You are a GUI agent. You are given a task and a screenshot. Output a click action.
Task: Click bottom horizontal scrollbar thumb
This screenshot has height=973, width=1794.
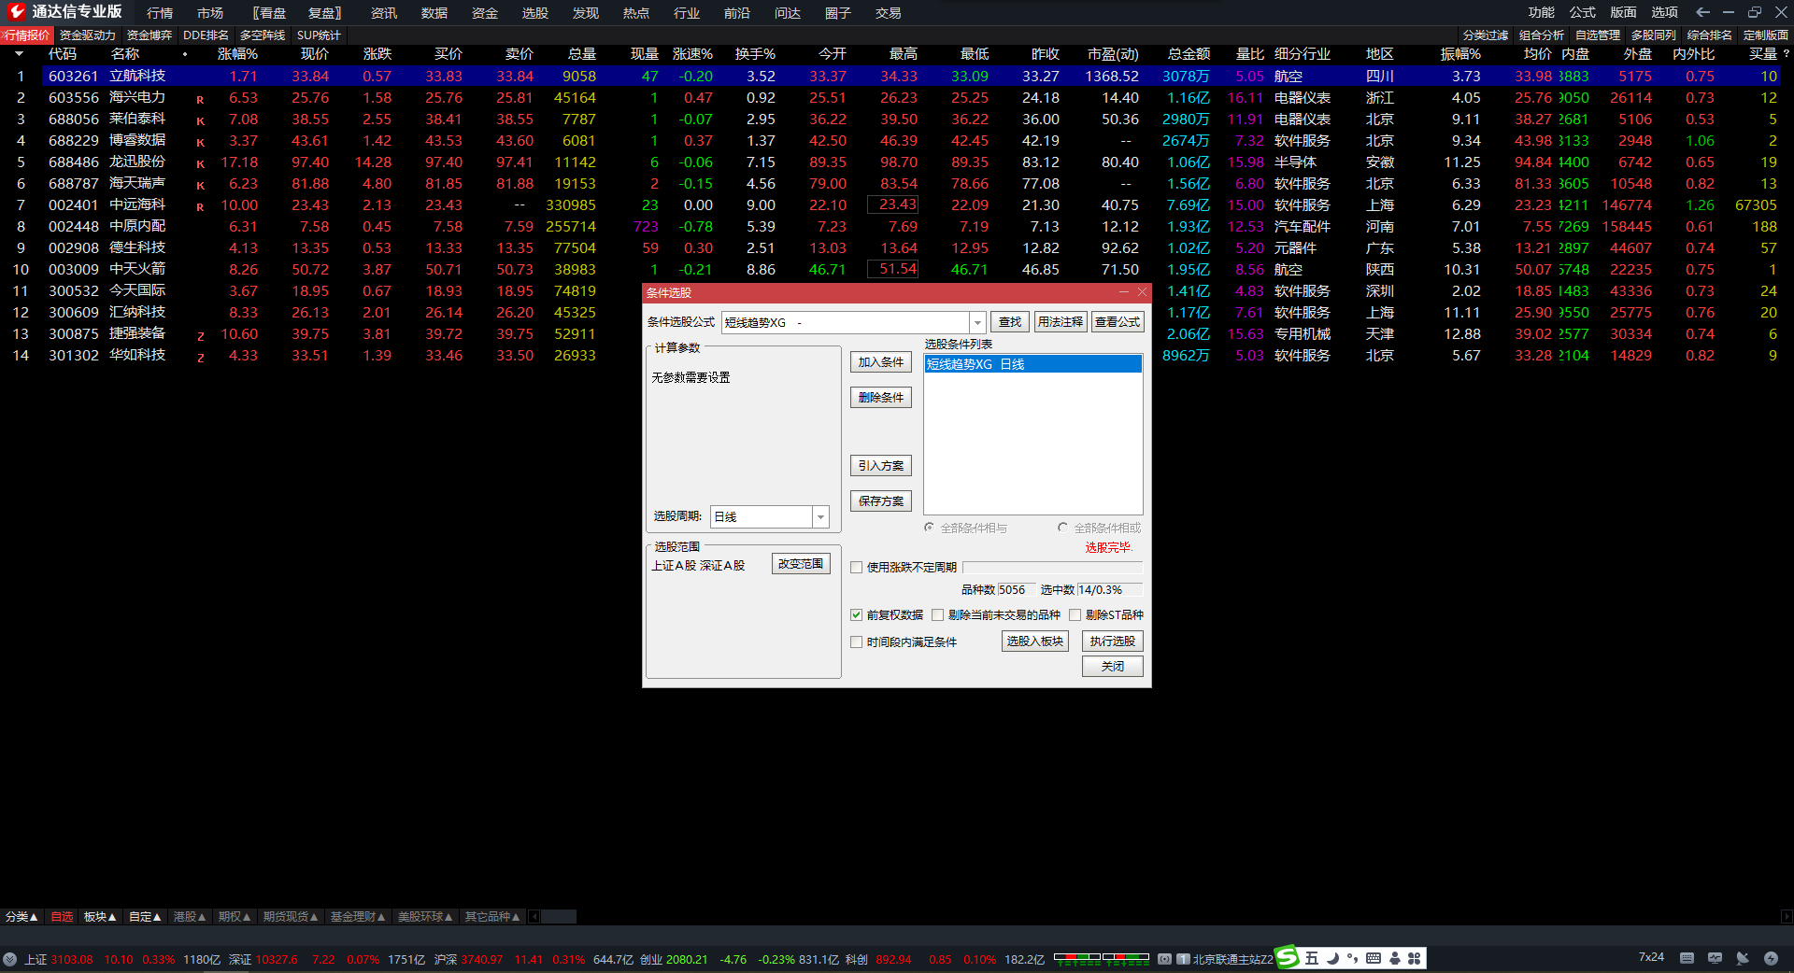tap(559, 917)
